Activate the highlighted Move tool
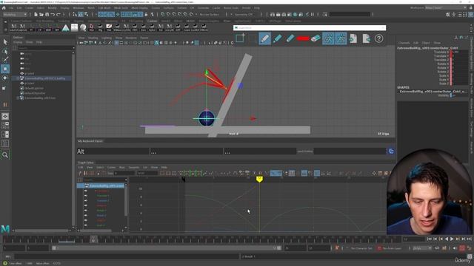The image size is (474, 266). 5,69
